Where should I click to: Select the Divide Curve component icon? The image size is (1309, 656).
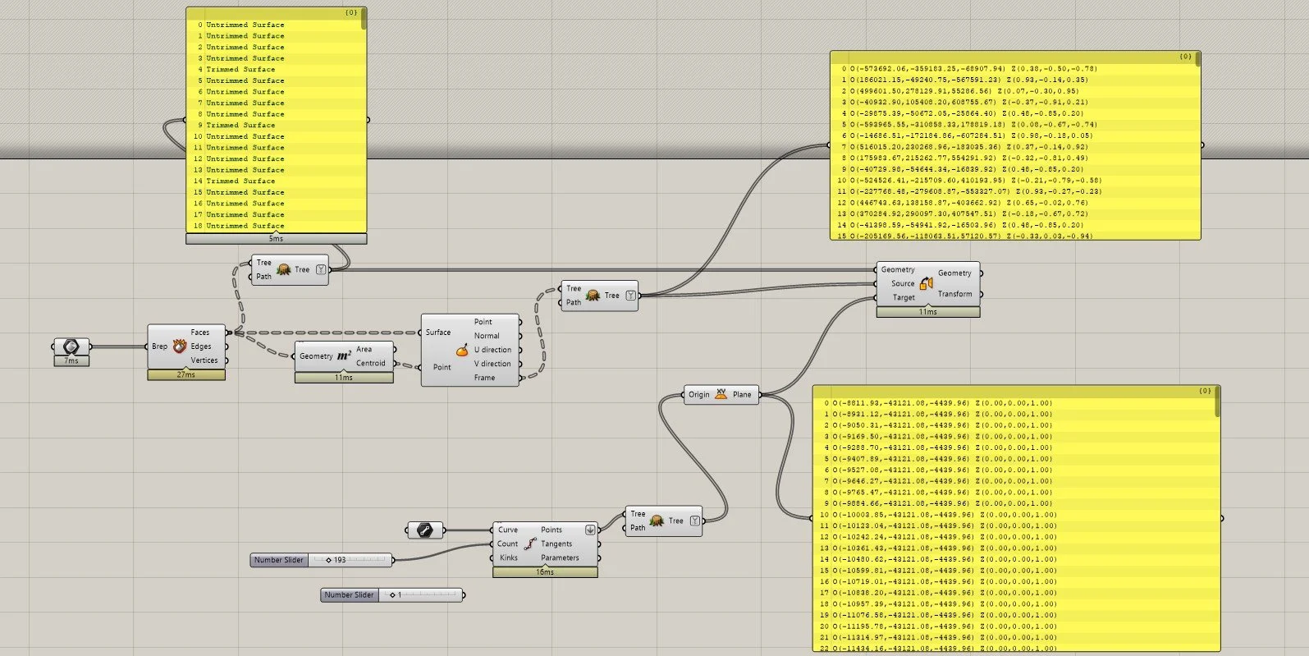click(x=530, y=544)
